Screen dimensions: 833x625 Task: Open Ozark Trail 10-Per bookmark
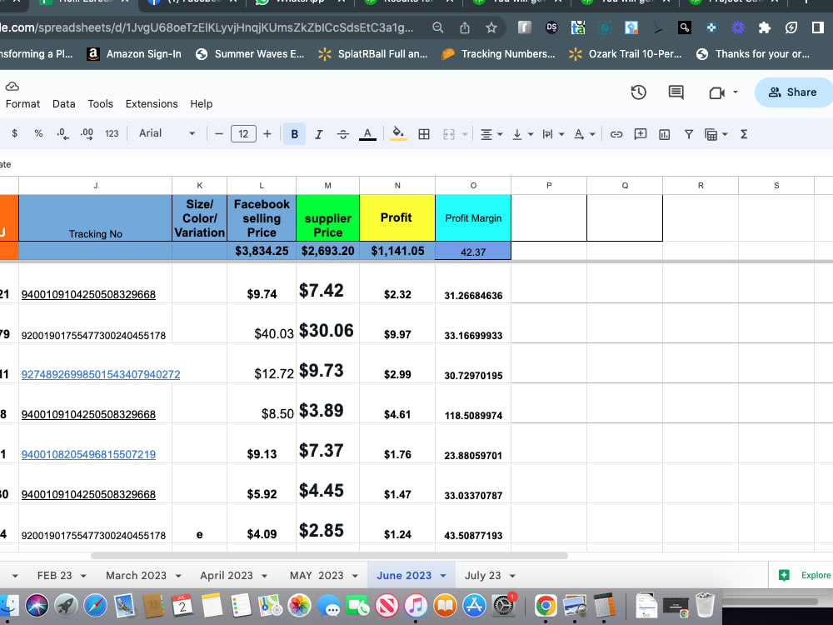click(626, 53)
